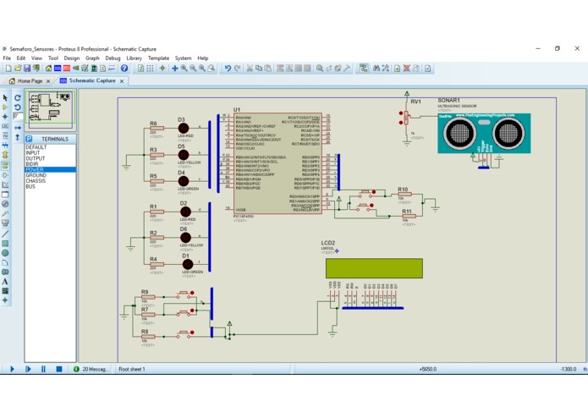Pick parts from library magnifier icon
Screen dimensions: 588x418
pos(320,69)
